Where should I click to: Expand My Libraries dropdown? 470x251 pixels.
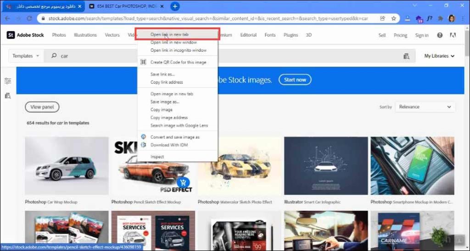(439, 56)
